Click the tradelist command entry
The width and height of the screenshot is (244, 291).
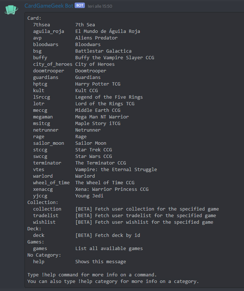[46, 215]
